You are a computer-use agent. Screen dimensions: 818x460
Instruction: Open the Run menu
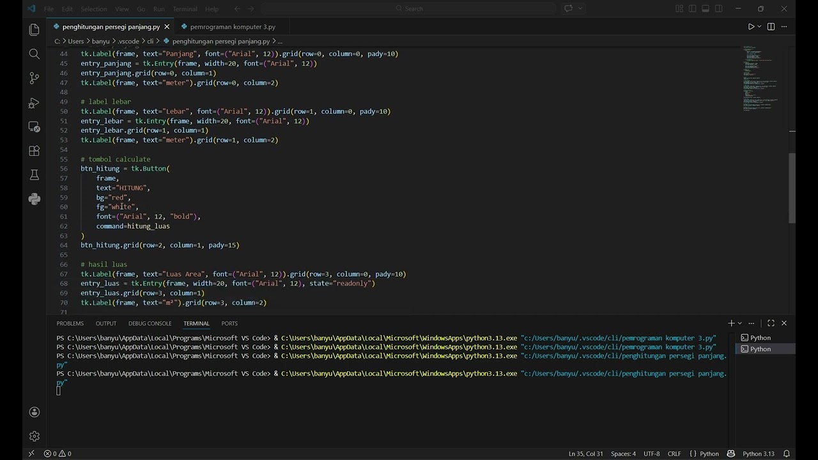tap(159, 9)
